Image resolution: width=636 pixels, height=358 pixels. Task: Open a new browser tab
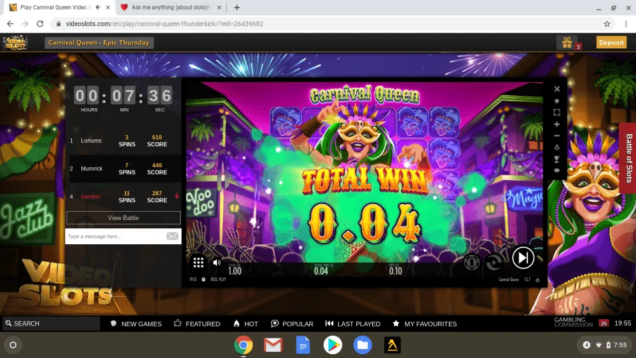pos(237,7)
